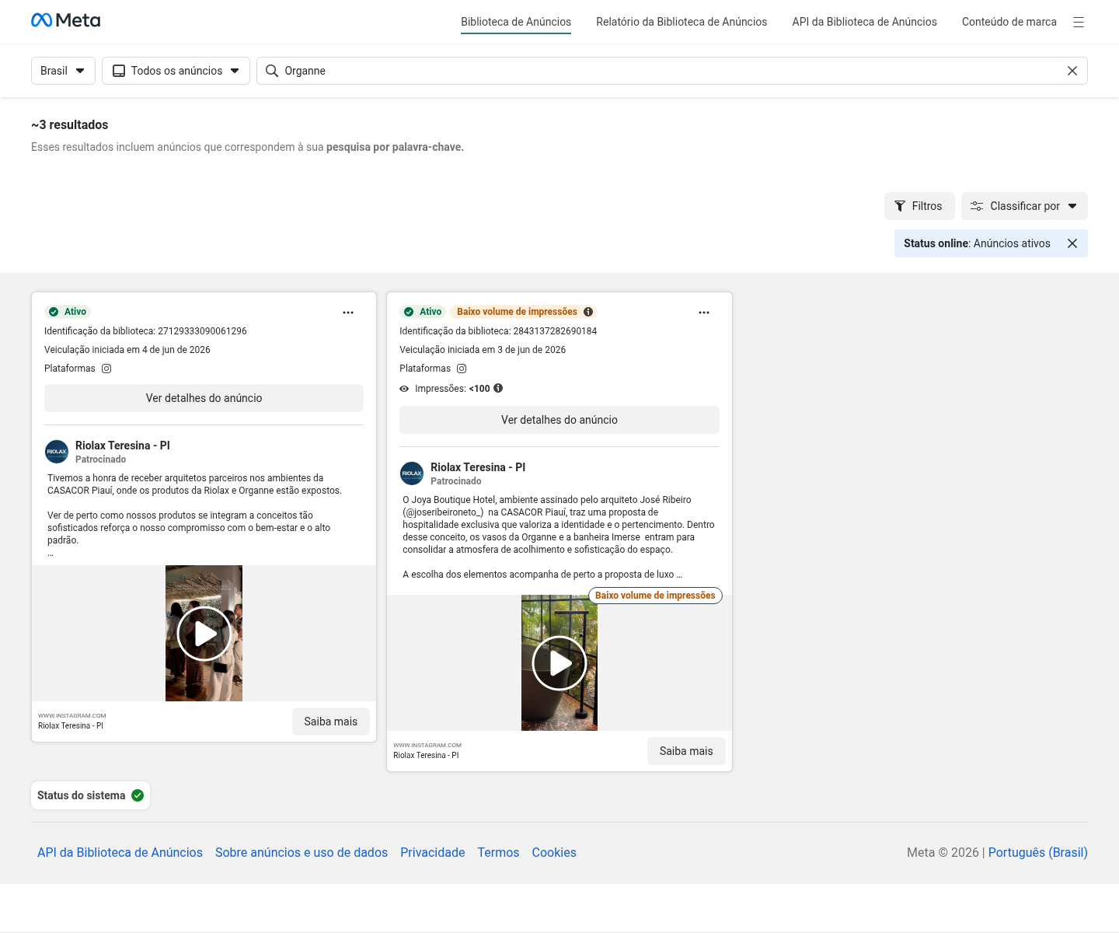Click WWW.INSTAGRAM.COM text on second ad
The width and height of the screenshot is (1119, 933).
(427, 745)
